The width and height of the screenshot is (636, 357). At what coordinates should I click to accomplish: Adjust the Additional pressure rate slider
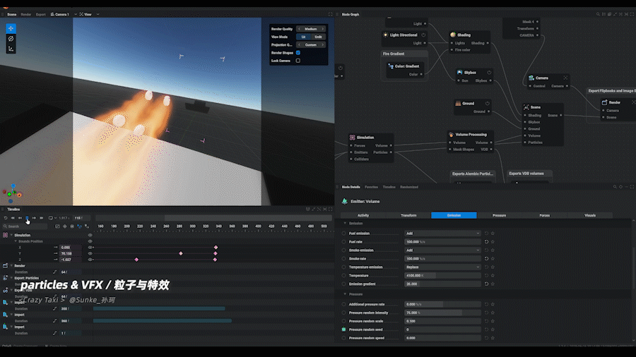click(x=442, y=304)
